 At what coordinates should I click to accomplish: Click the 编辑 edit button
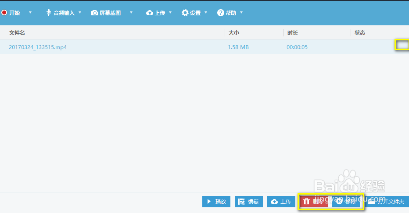(248, 202)
